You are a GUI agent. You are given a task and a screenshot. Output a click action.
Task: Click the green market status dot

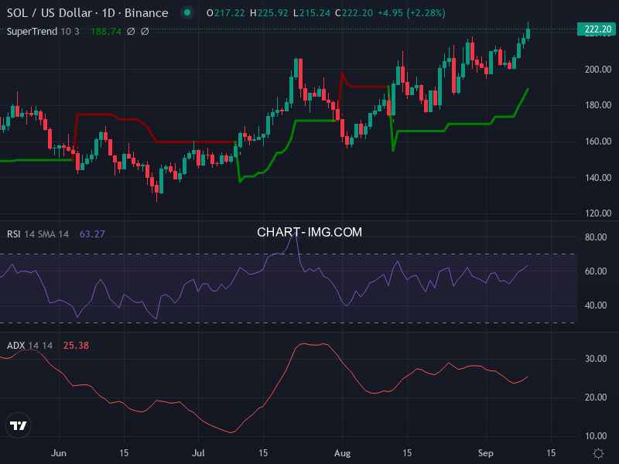click(x=186, y=13)
